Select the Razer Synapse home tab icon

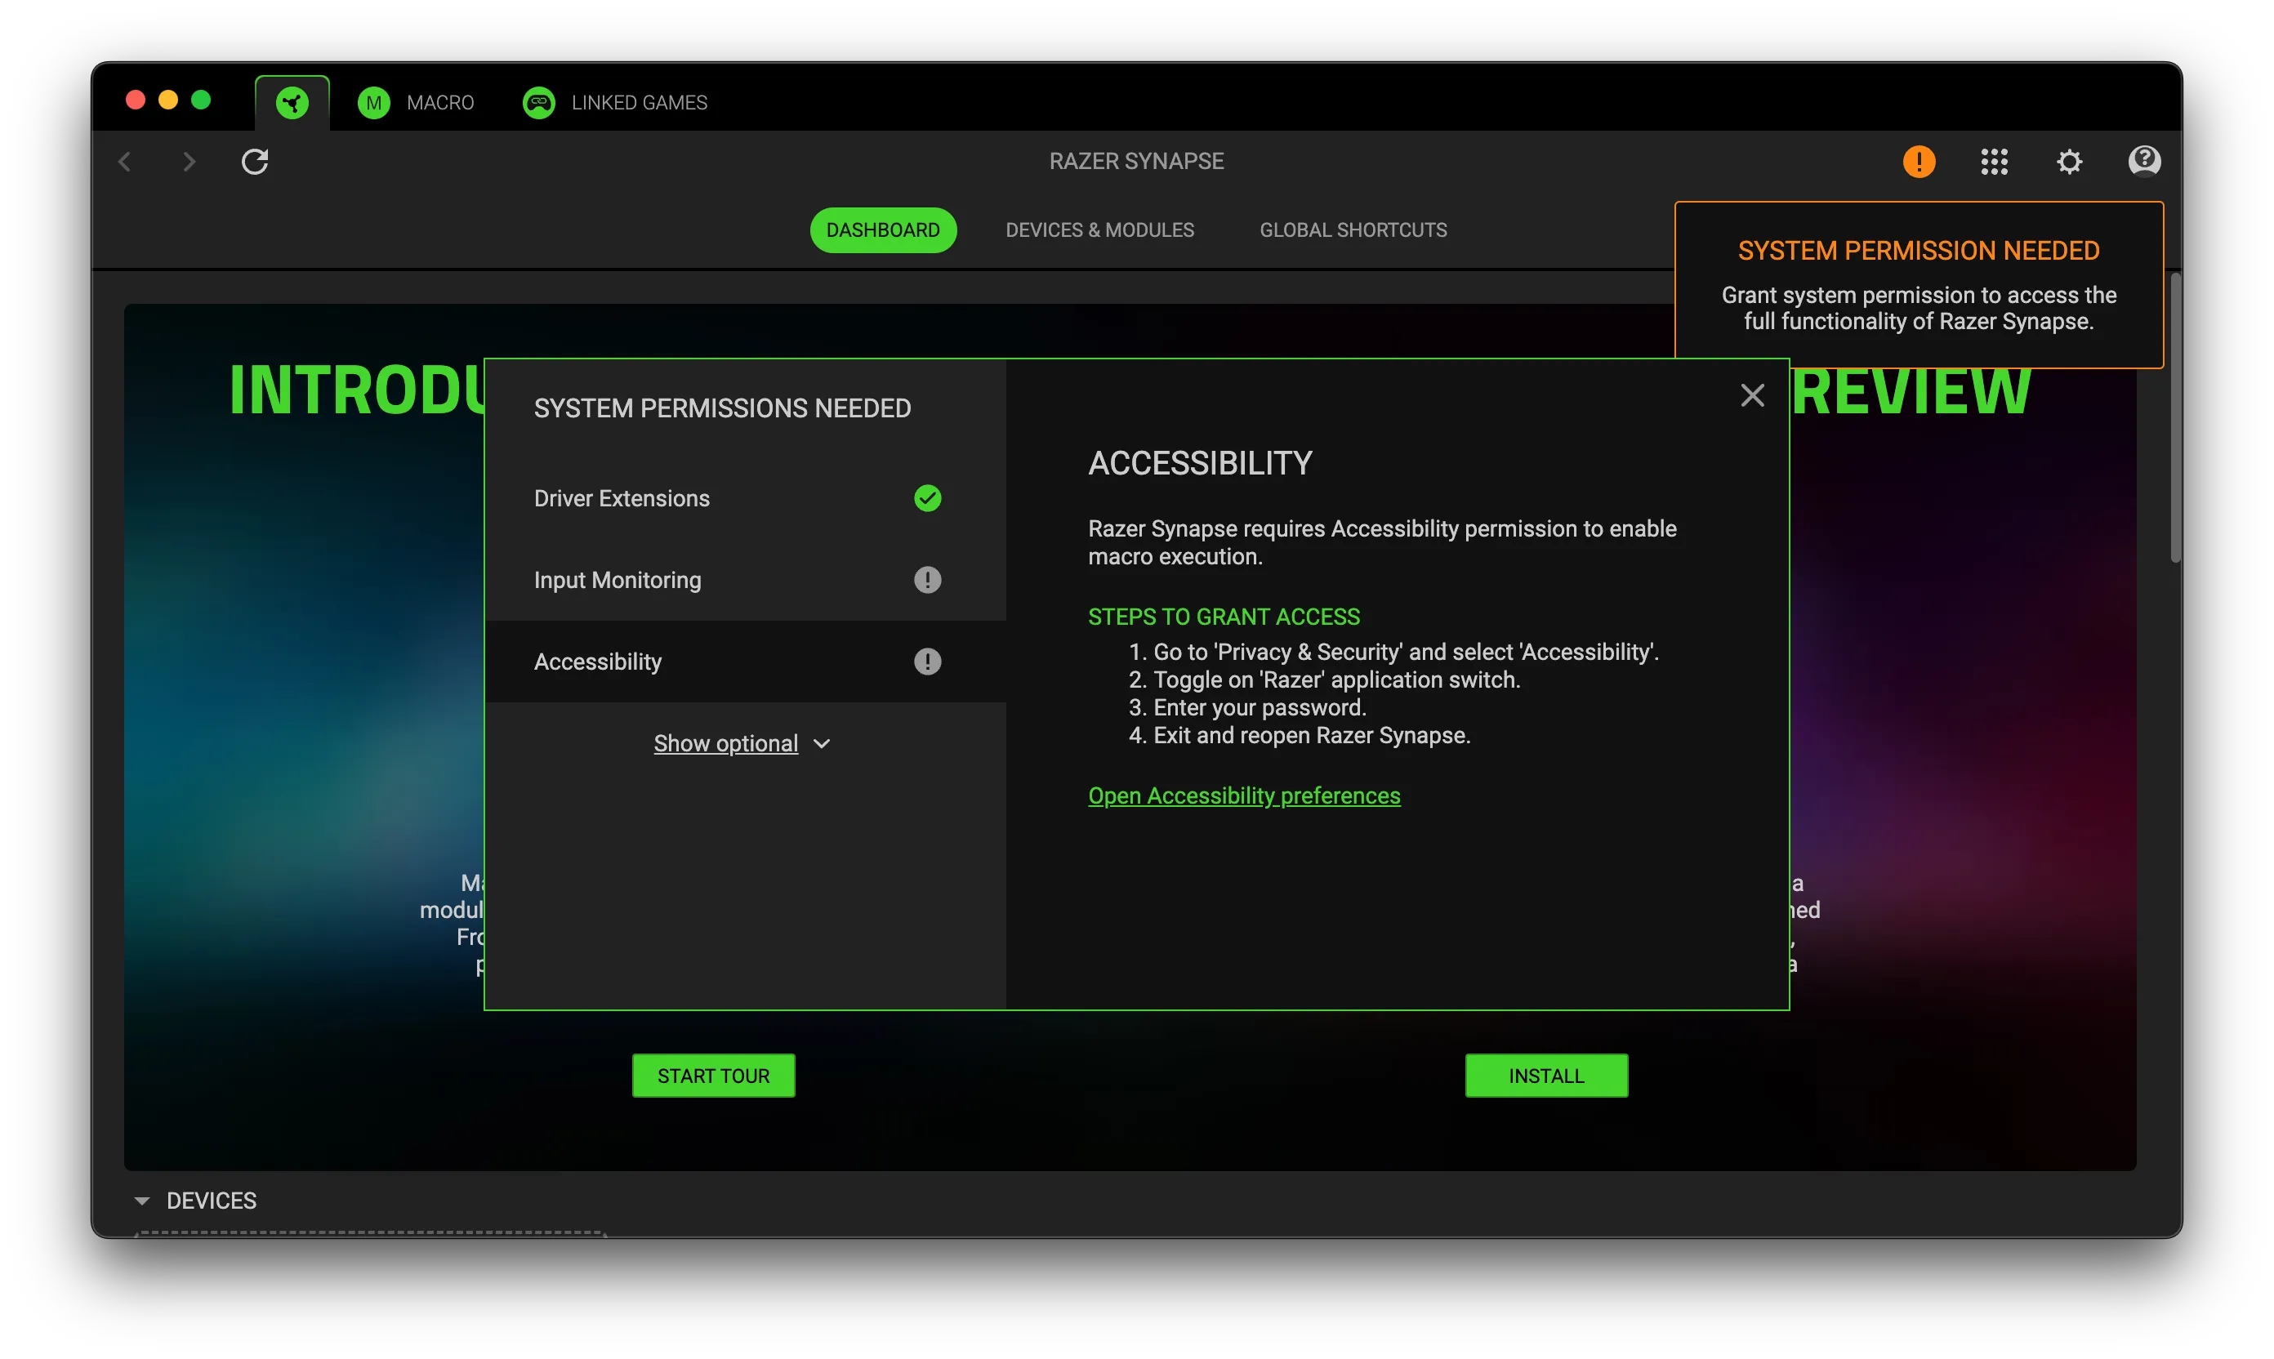pyautogui.click(x=292, y=101)
